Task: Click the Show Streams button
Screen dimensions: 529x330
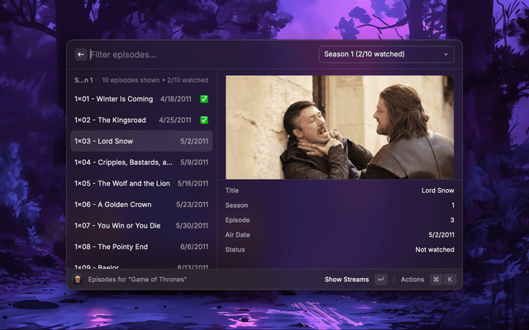Action: [346, 280]
